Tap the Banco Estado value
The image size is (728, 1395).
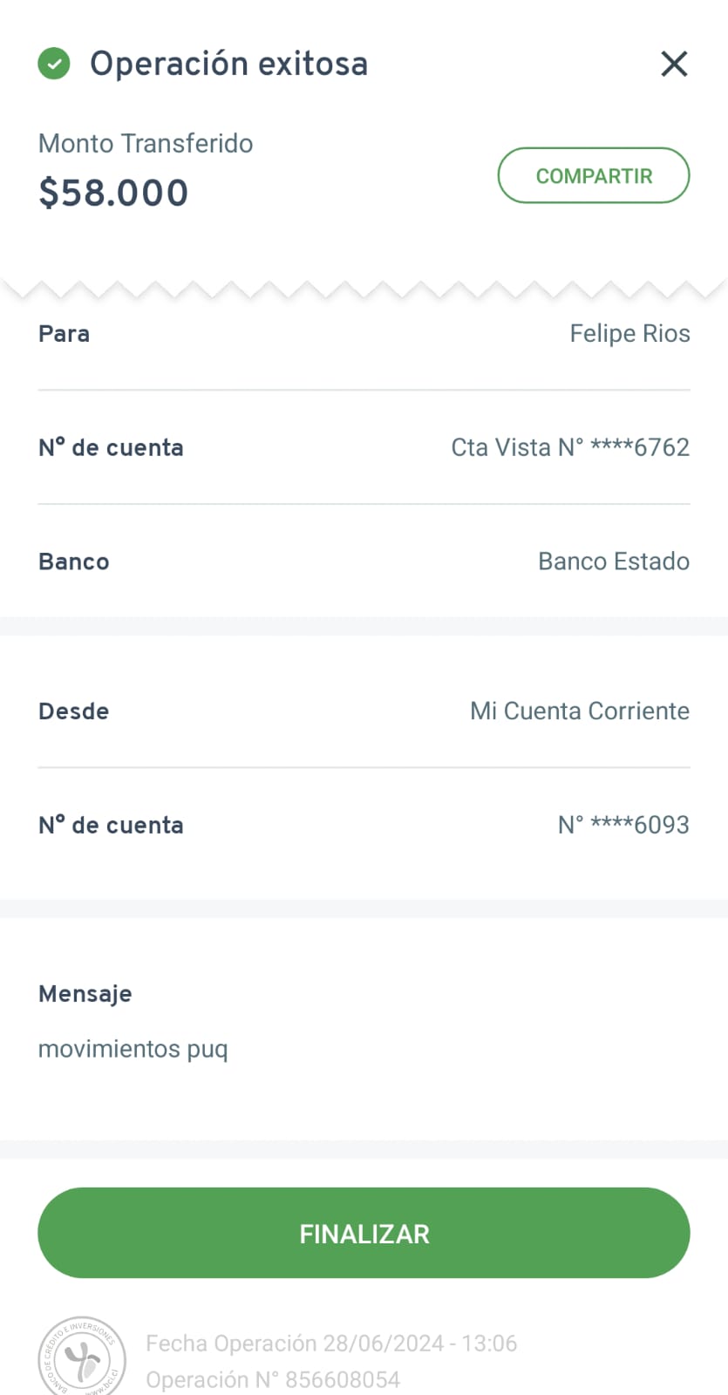[614, 561]
